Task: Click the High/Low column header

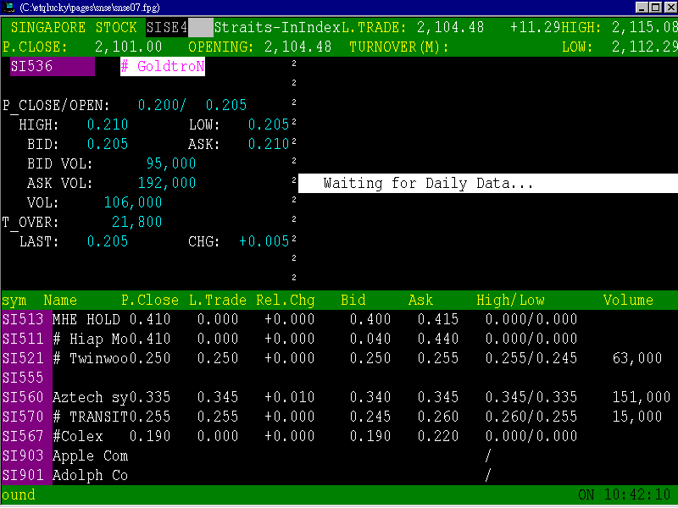Action: click(x=510, y=301)
